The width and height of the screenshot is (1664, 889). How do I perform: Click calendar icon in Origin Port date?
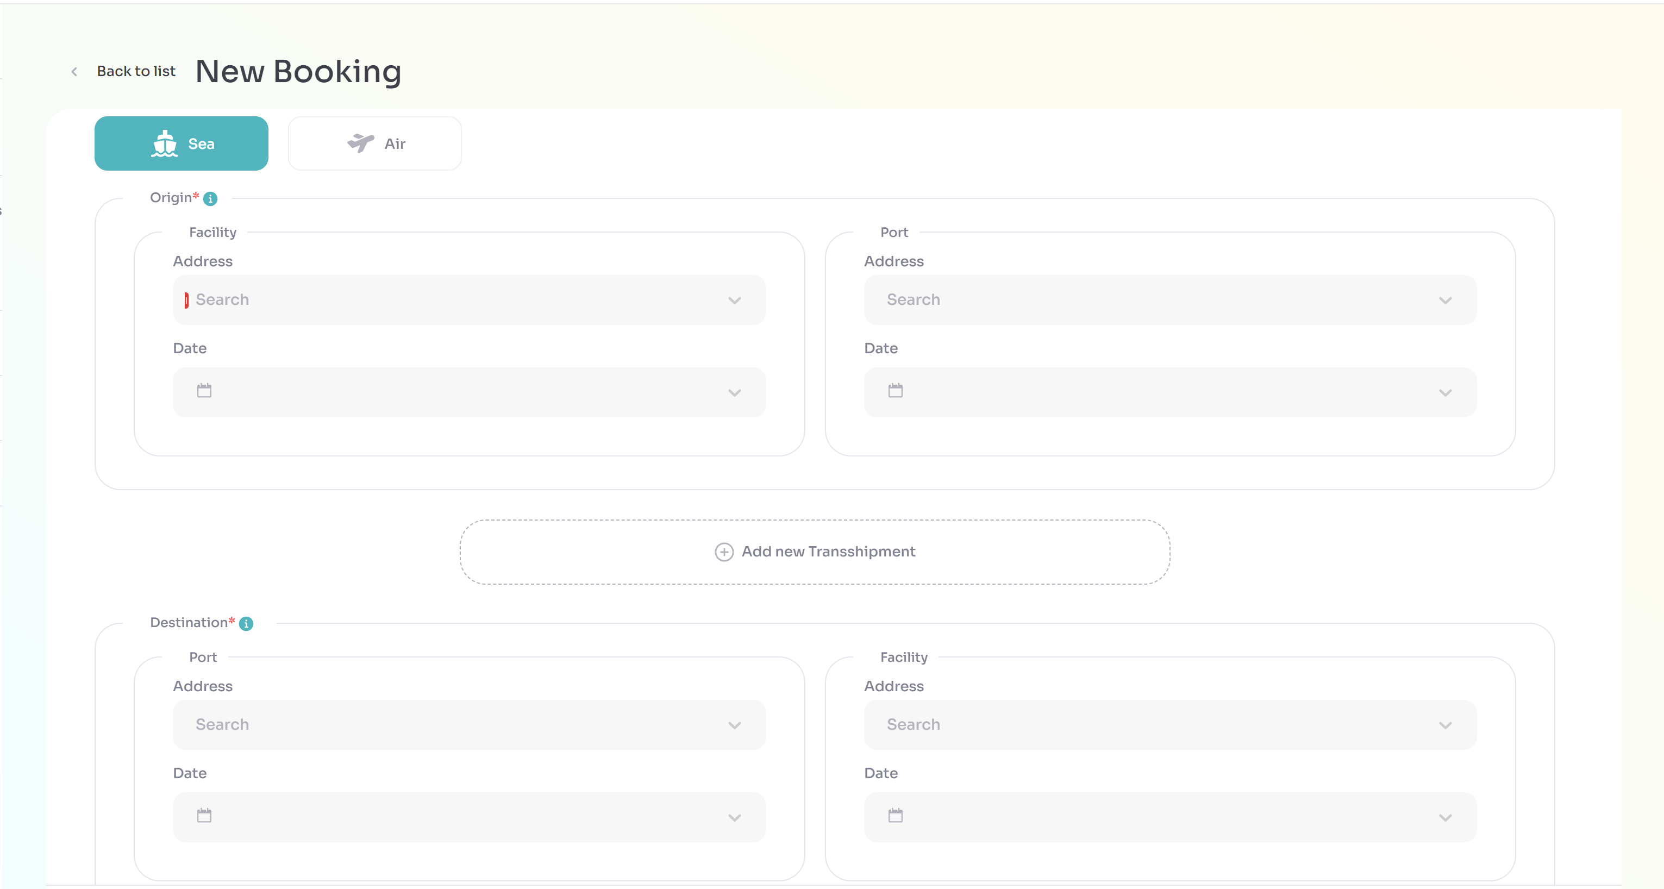coord(895,391)
